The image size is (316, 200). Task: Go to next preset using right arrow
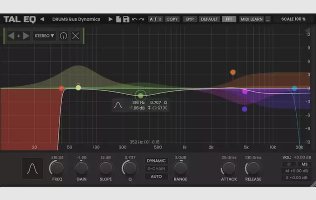(x=110, y=19)
